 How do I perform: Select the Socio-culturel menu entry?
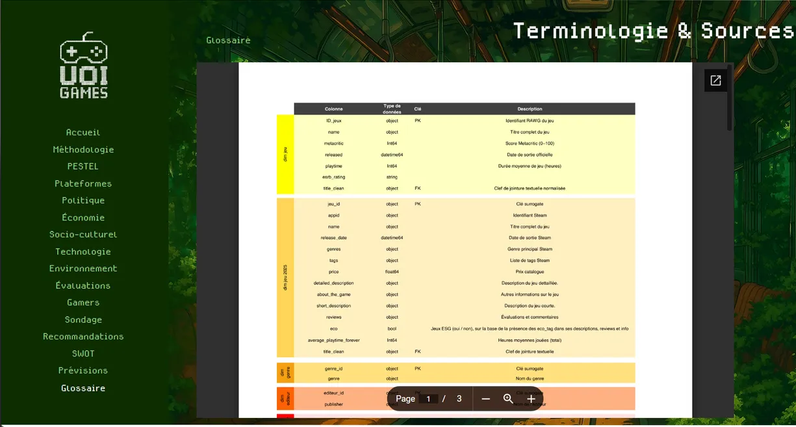tap(83, 235)
